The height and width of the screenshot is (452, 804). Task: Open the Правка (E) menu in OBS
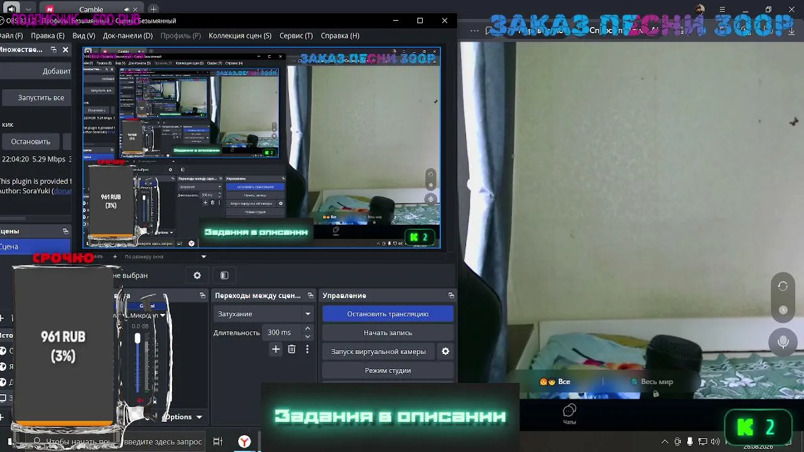48,36
